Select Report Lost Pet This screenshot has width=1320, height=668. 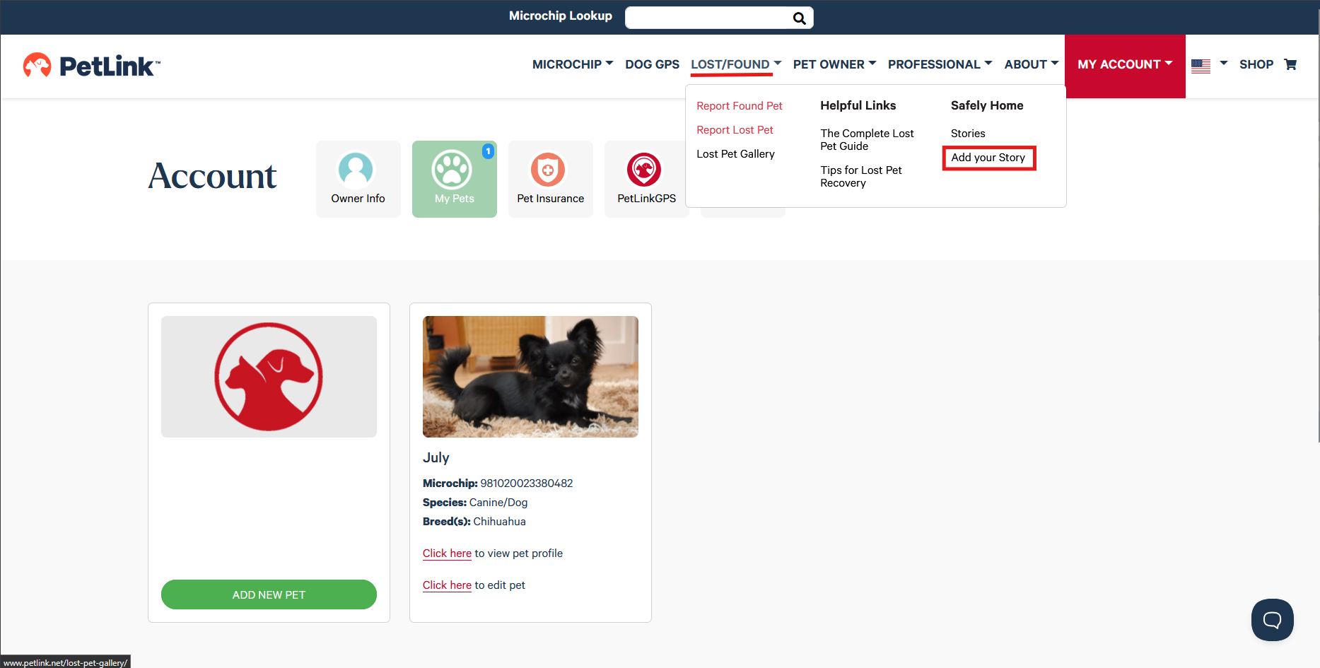(735, 130)
